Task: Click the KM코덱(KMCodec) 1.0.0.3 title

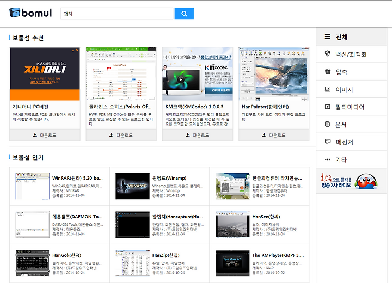Action: [194, 107]
